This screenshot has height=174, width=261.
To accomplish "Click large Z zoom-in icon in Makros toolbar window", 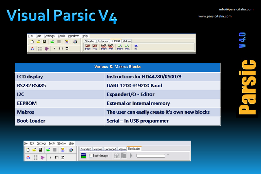I will click(67, 49).
